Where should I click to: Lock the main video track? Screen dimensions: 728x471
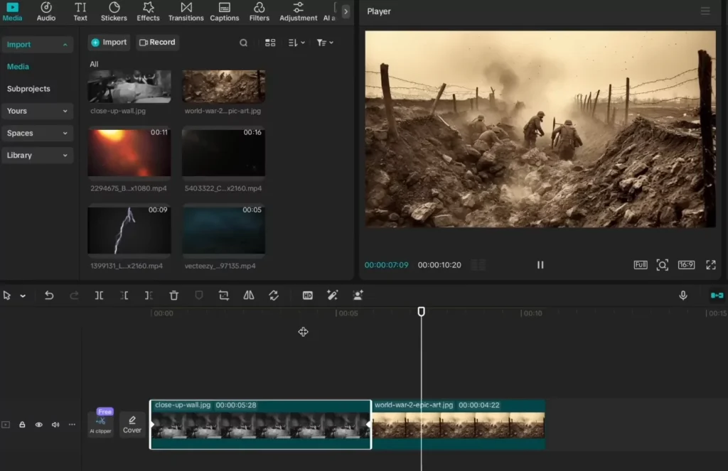(x=22, y=425)
